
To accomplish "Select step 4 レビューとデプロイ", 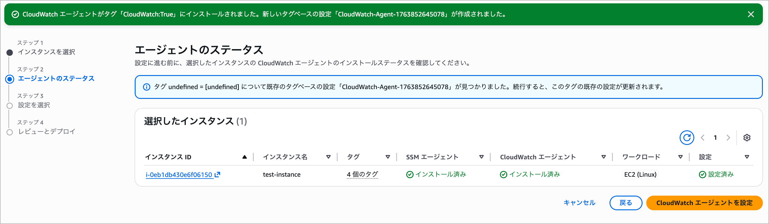I will click(x=47, y=132).
